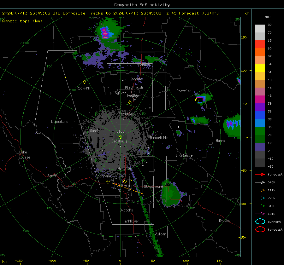
Task: Click the green 31JP arrow in legend
Action: (x=260, y=206)
